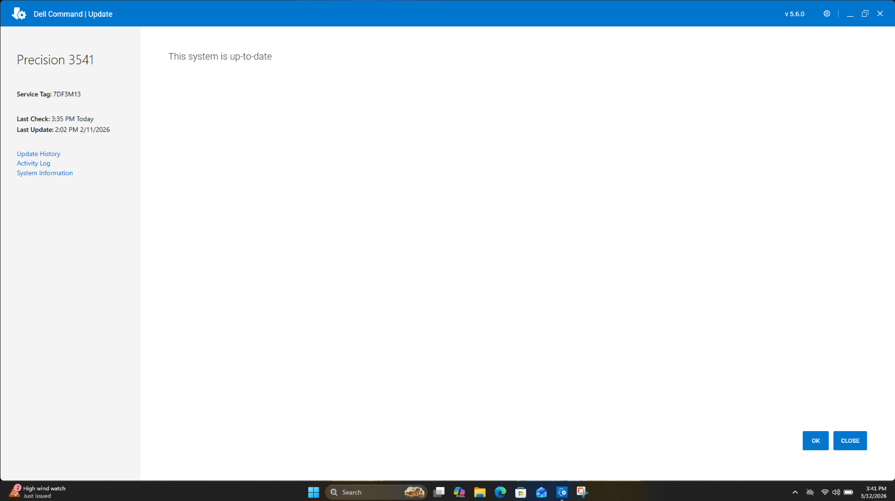Viewport: 895px width, 501px height.
Task: Open High wind watch weather widget
Action: [x=38, y=492]
